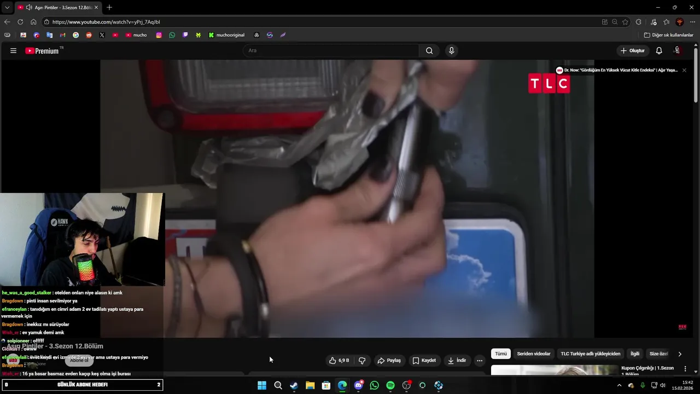Open Google bookmark in favorites bar

coord(75,35)
